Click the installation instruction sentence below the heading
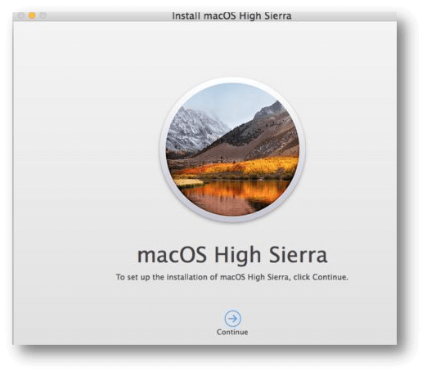This screenshot has width=427, height=375. 232,277
